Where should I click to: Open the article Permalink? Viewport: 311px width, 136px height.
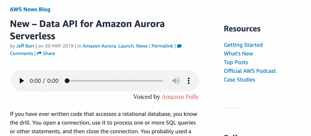(x=162, y=46)
